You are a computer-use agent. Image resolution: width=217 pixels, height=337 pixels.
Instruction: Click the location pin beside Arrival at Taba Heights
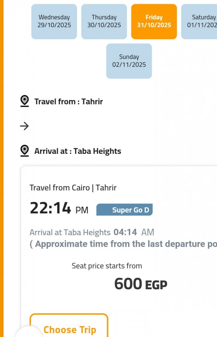(x=25, y=151)
